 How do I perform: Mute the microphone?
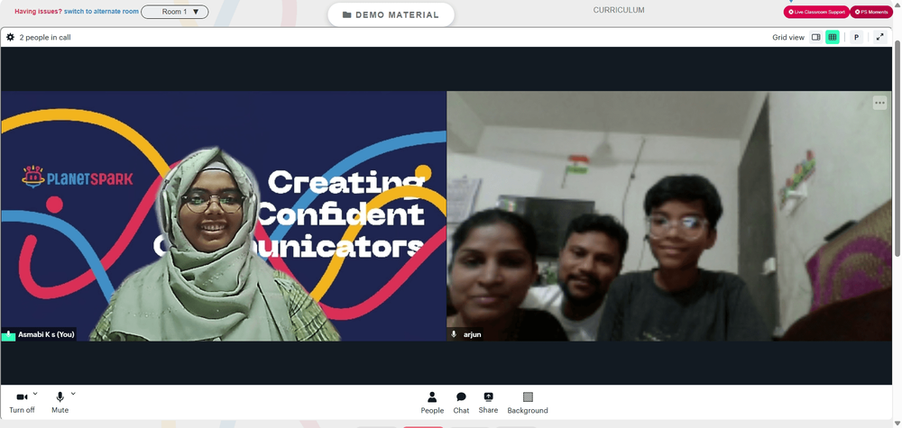[x=60, y=402]
